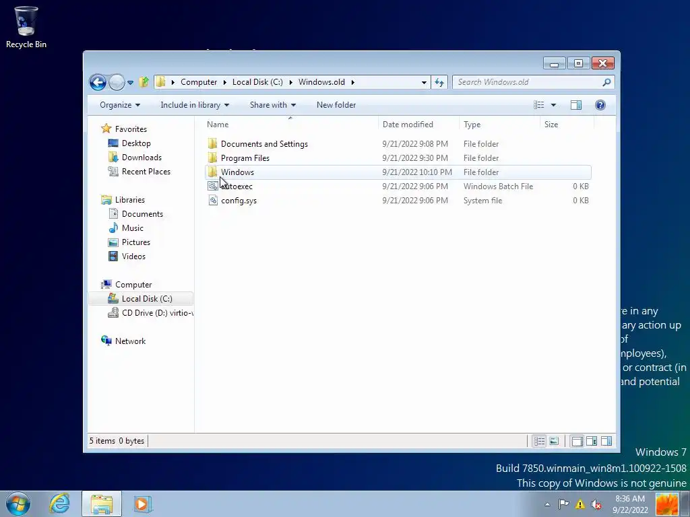Screen dimensions: 690x517
Task: Open the Include in library menu
Action: click(195, 105)
